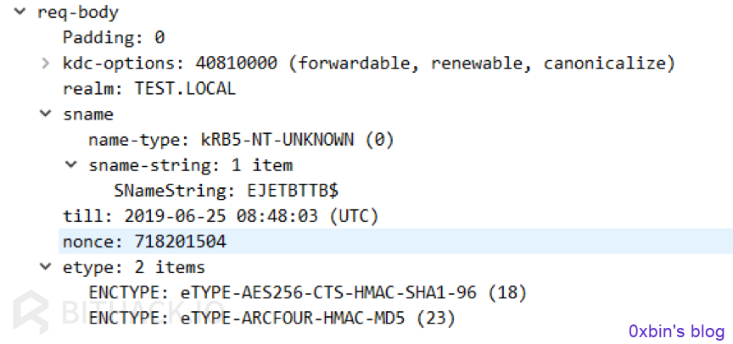Collapse the etype 2 items node
This screenshot has height=344, width=733.
tap(45, 267)
